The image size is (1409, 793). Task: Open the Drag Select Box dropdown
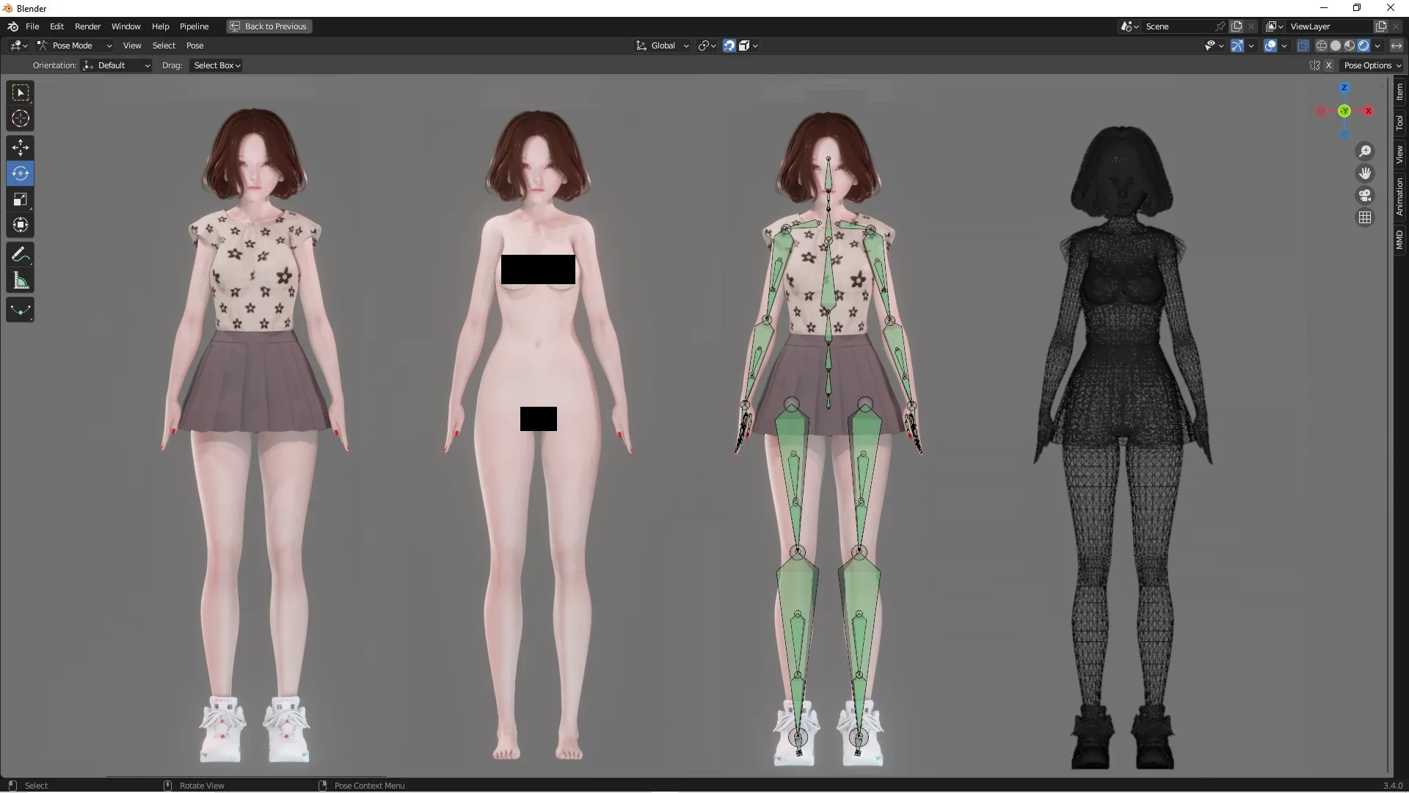[x=216, y=65]
